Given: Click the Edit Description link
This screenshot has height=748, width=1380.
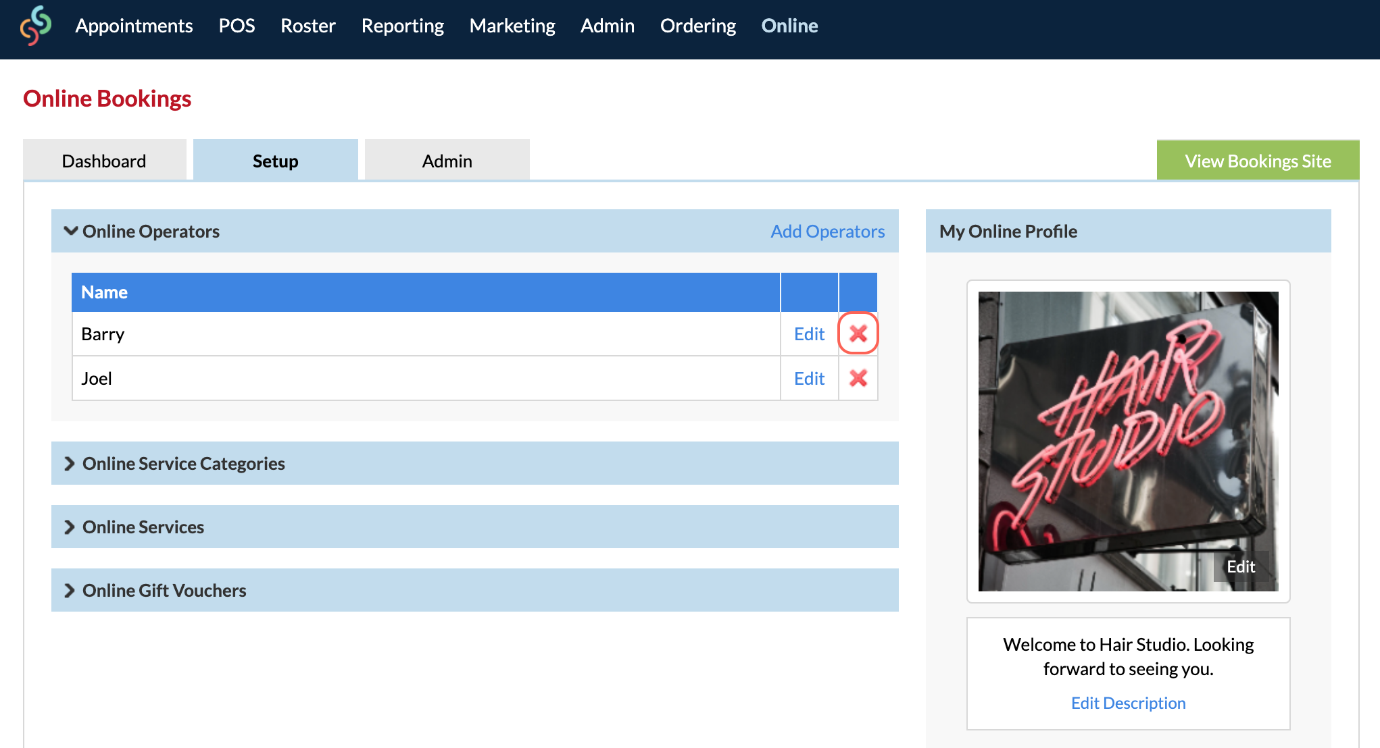Looking at the screenshot, I should click(x=1129, y=703).
